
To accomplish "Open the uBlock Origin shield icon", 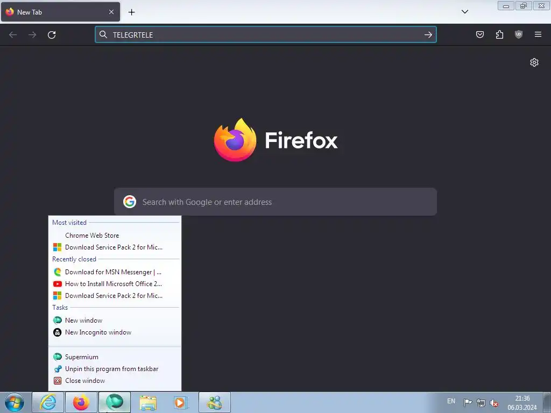I will 518,34.
